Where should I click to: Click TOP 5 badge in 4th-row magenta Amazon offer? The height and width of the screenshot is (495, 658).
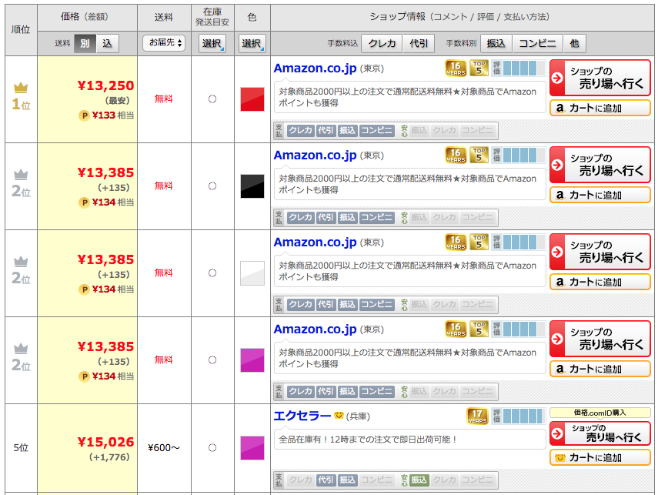point(479,329)
